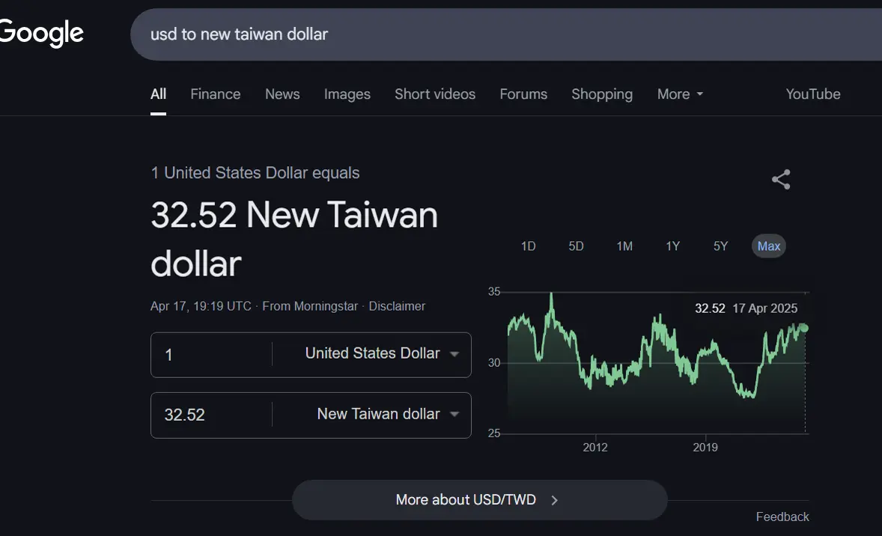Click the USD amount input field
The image size is (882, 536).
[211, 355]
